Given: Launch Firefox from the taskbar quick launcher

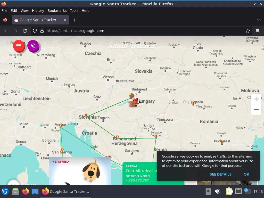Looking at the screenshot, I should click(26, 192).
